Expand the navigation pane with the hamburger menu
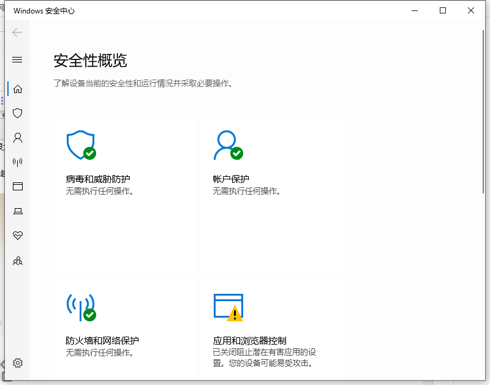490x385 pixels. pos(17,59)
